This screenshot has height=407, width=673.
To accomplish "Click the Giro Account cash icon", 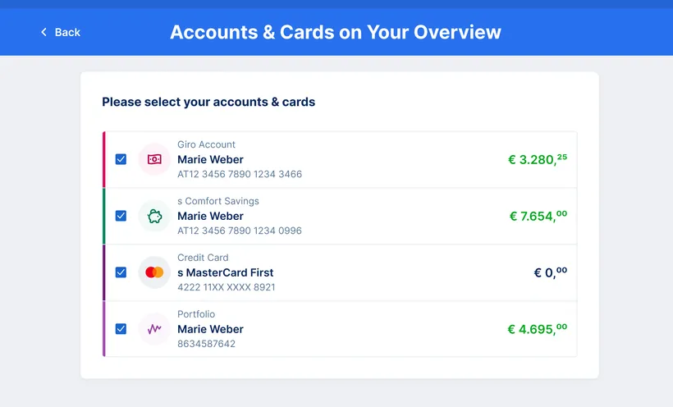I will click(154, 159).
